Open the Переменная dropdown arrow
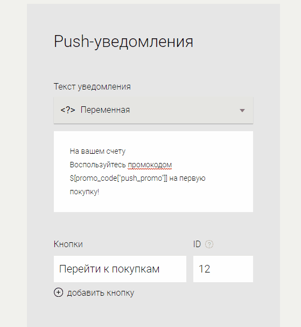The image size is (301, 327). click(242, 110)
